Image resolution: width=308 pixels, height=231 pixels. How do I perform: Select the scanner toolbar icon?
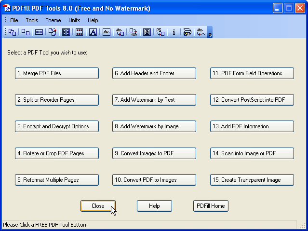click(x=187, y=32)
